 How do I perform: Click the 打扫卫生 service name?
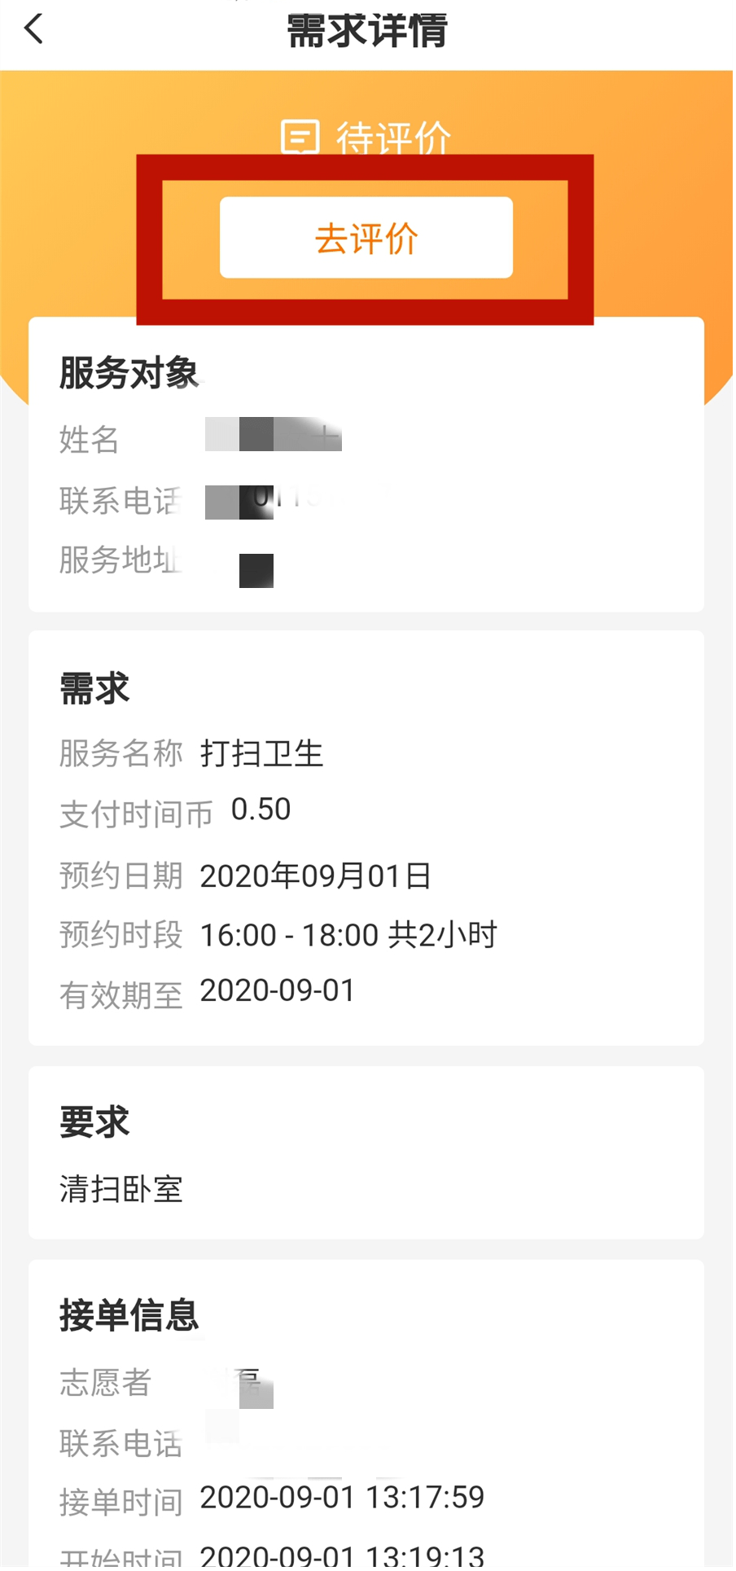coord(261,753)
